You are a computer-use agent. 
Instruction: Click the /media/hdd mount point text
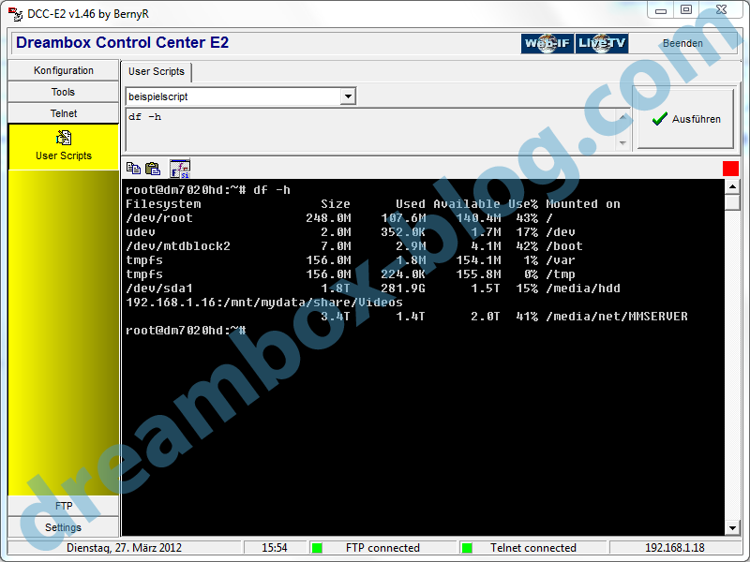pyautogui.click(x=583, y=288)
